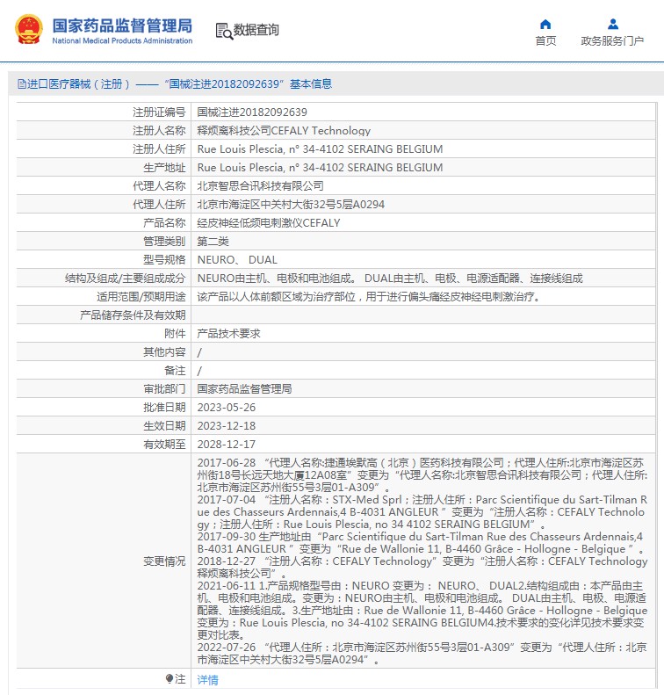
Task: Go to 首页 home link
Action: point(545,40)
